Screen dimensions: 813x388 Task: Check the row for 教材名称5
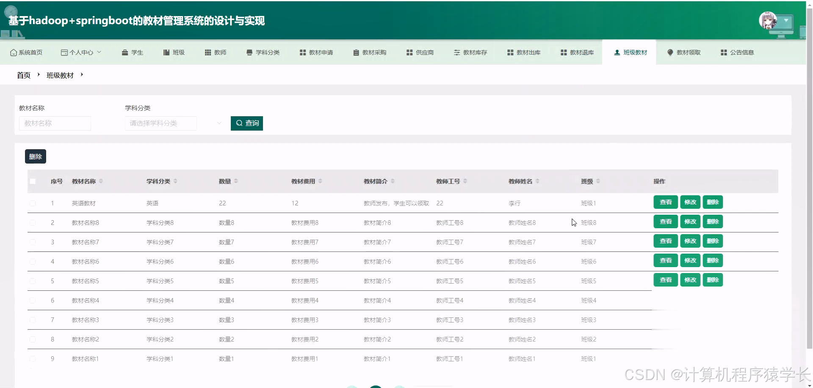33,281
